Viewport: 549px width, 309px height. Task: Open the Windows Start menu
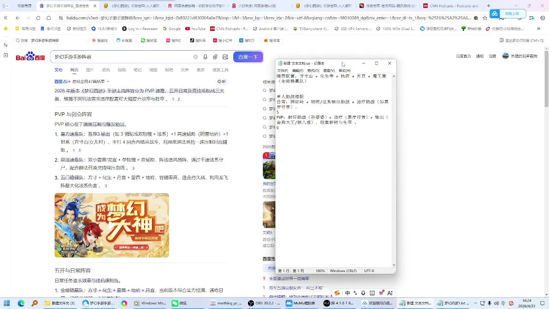7,303
